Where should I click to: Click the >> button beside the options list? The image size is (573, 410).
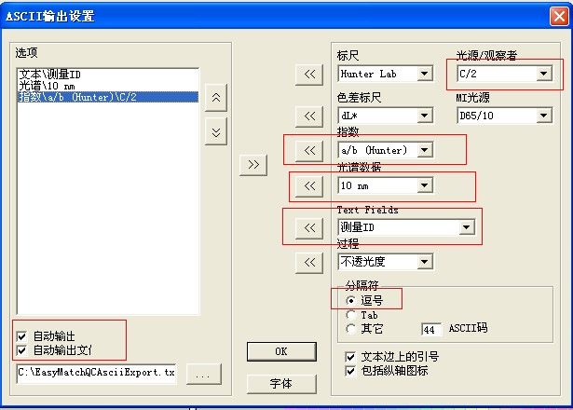(252, 164)
